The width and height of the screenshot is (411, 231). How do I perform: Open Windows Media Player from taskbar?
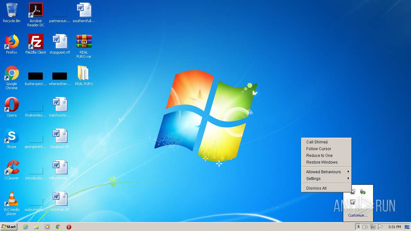(47, 227)
